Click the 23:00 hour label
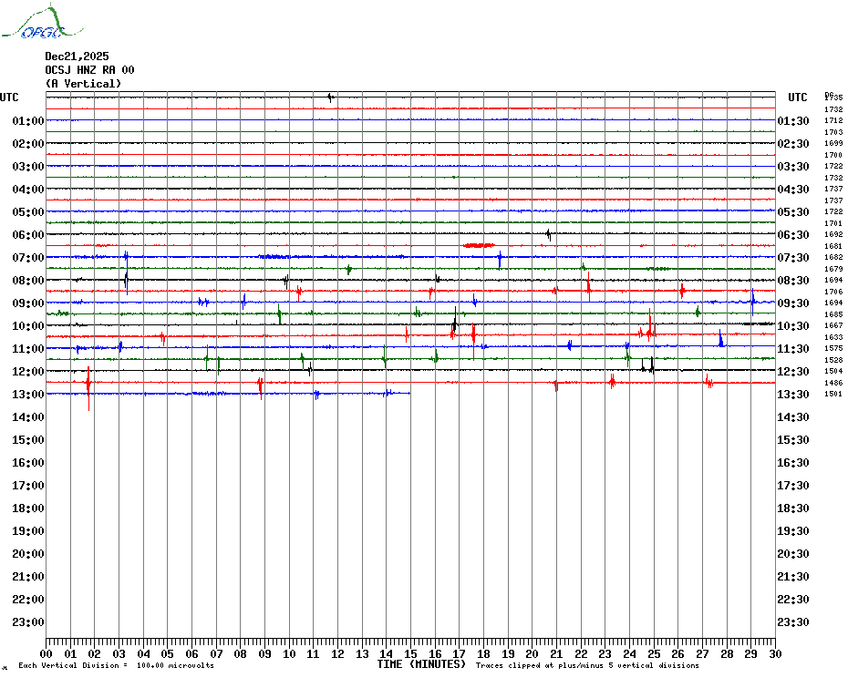Image resolution: width=848 pixels, height=678 pixels. (x=28, y=622)
